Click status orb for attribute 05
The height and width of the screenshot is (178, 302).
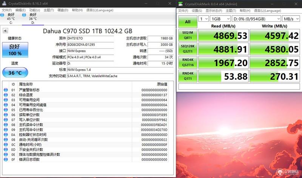click(x=6, y=110)
